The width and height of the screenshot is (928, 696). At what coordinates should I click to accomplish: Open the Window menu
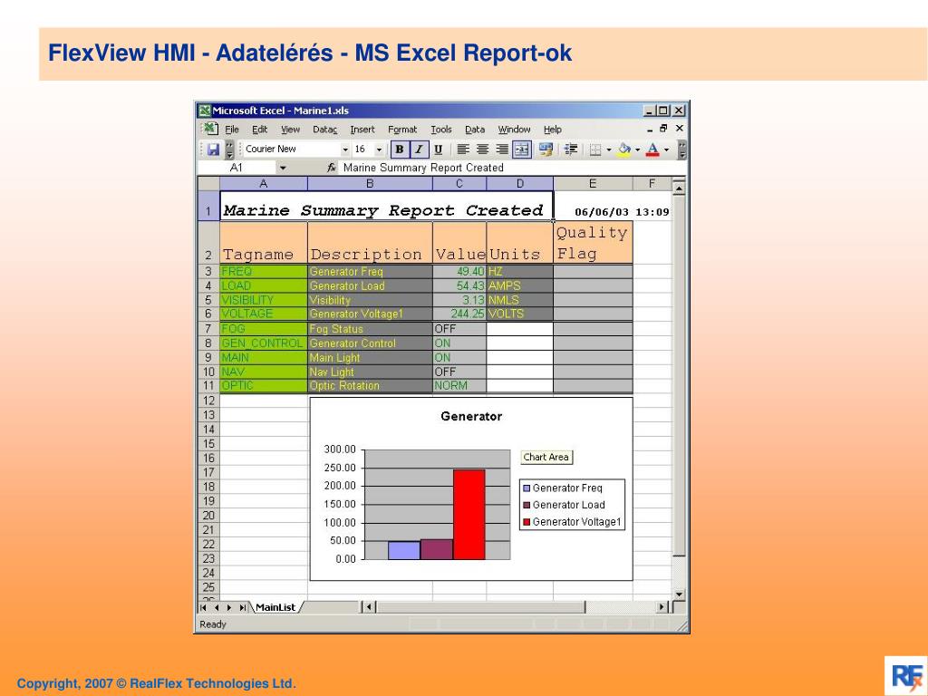click(x=514, y=129)
